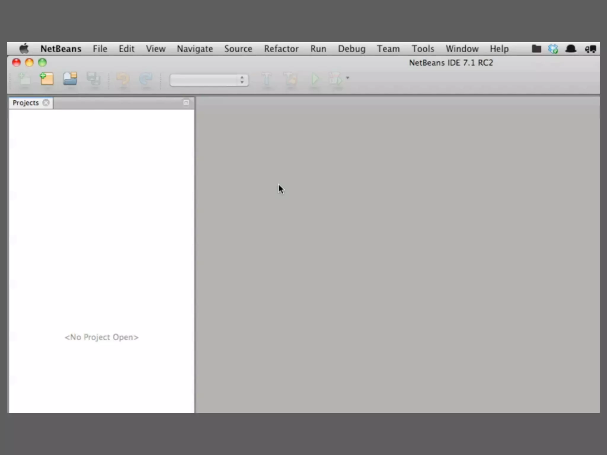The image size is (607, 455).
Task: Expand the Debug Project dropdown arrow
Action: point(348,78)
